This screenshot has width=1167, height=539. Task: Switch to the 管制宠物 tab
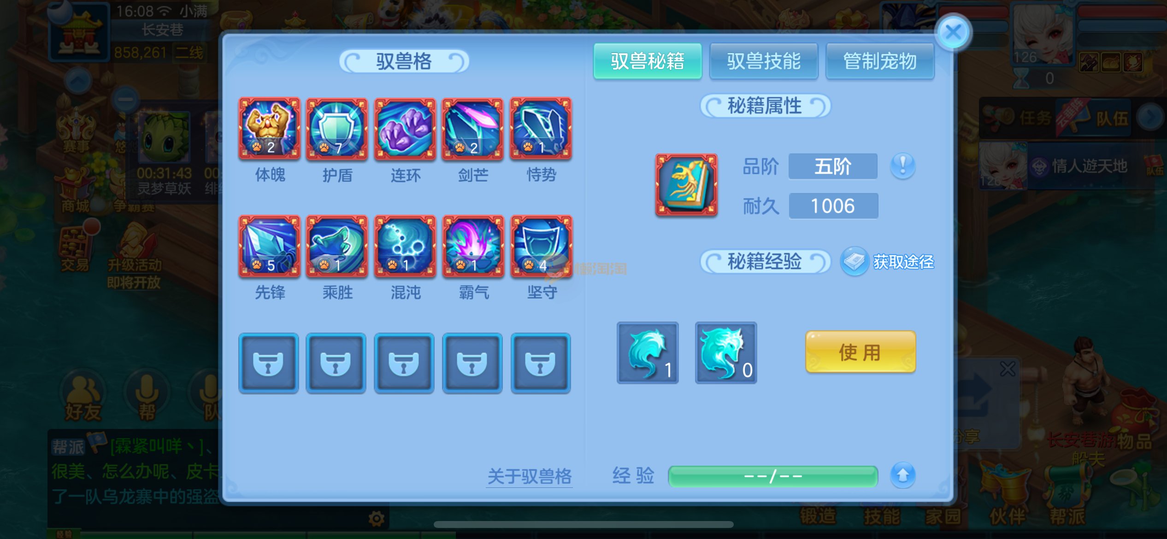coord(880,61)
